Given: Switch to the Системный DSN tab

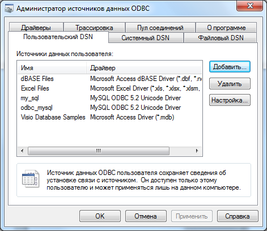Looking at the screenshot, I should 145,38.
